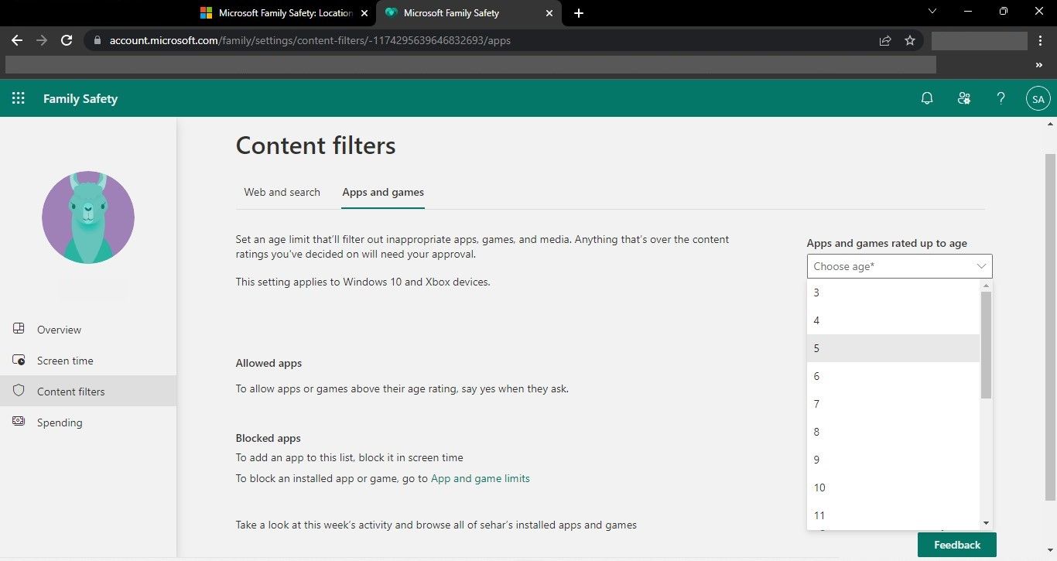Click the Feedback button
Viewport: 1057px width, 561px height.
pyautogui.click(x=957, y=545)
